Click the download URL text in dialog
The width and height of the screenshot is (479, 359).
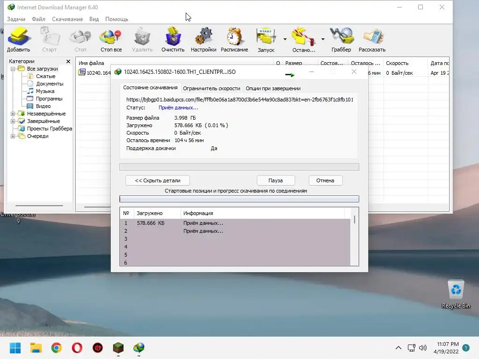[240, 100]
